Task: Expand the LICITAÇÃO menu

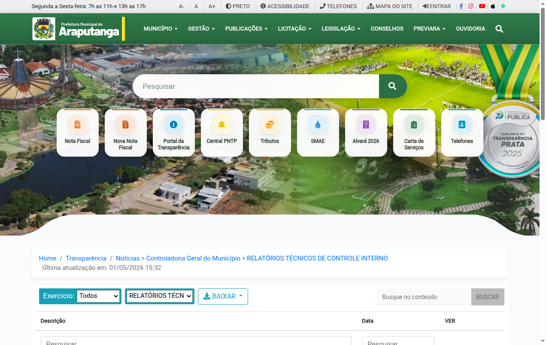Action: [x=294, y=29]
